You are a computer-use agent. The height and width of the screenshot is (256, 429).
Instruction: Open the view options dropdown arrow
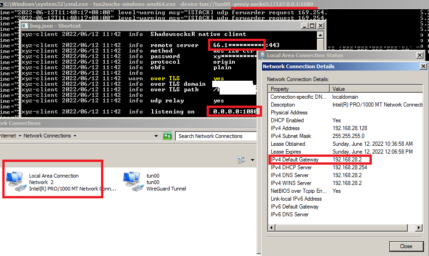(252, 160)
